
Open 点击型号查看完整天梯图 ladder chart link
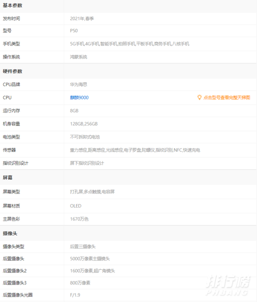click(227, 97)
